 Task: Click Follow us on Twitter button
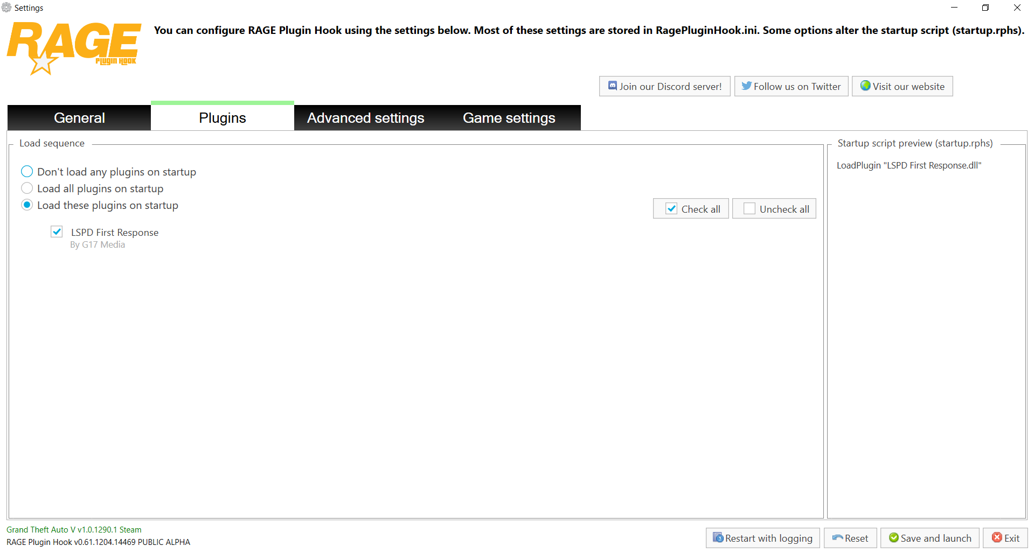coord(792,86)
